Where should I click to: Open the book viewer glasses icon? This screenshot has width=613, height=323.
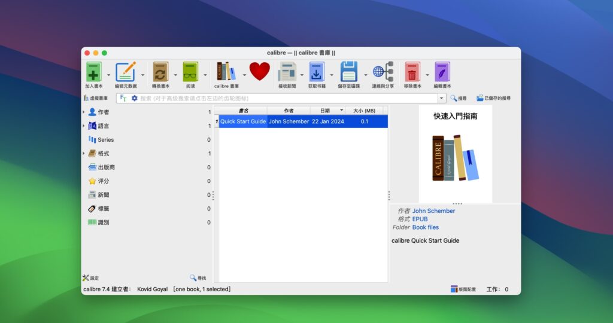(190, 72)
